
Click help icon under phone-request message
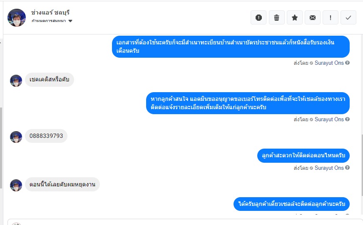(x=347, y=120)
